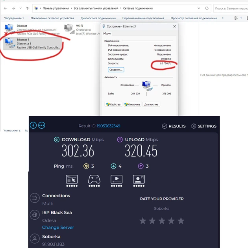This screenshot has height=248, width=248.
Task: Click the video chat rating icon
Action: 139,181
